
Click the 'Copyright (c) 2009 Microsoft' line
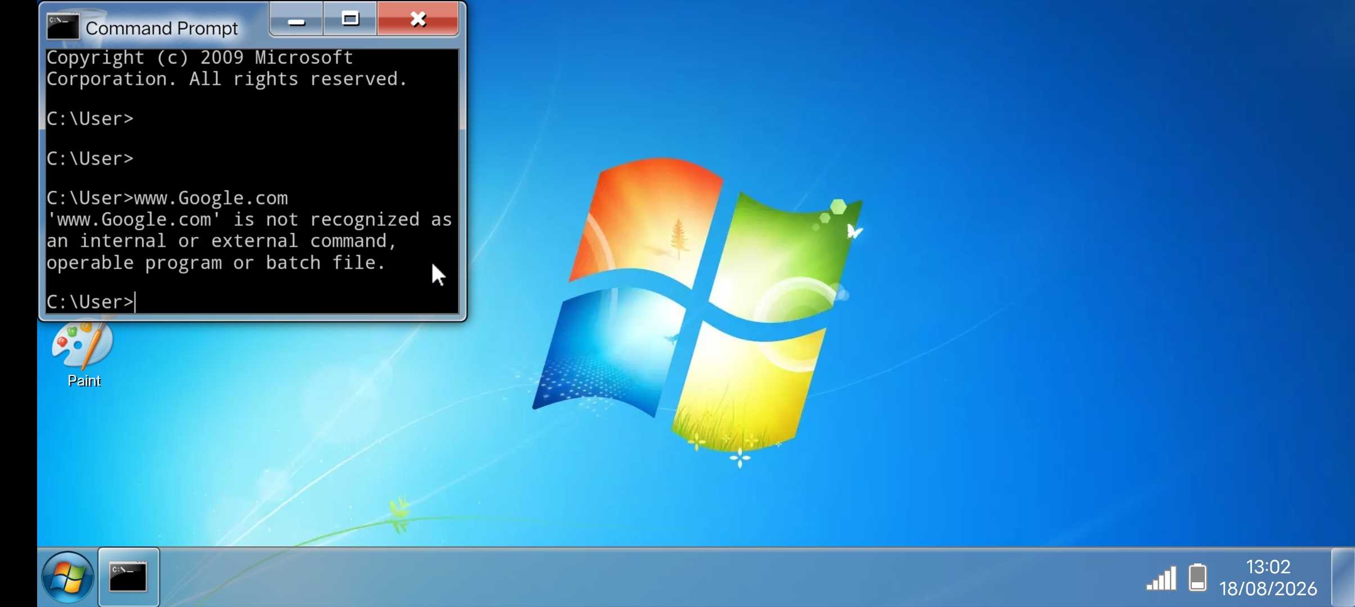200,57
